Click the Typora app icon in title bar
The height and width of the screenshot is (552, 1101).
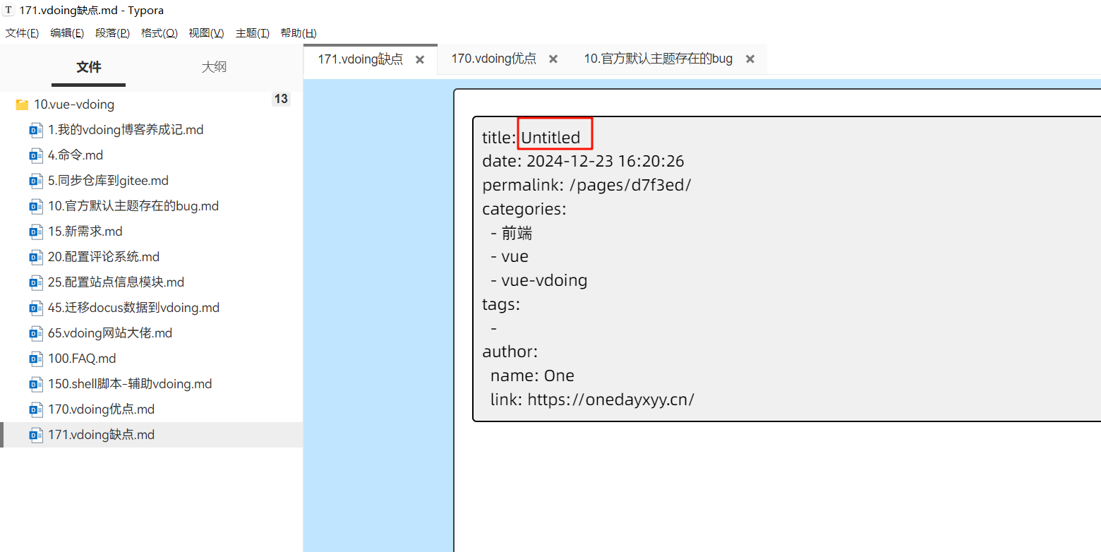(8, 10)
